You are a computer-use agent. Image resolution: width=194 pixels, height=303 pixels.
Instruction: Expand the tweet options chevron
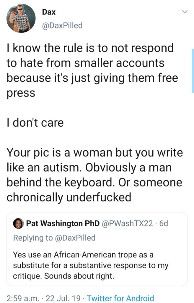pos(185,12)
